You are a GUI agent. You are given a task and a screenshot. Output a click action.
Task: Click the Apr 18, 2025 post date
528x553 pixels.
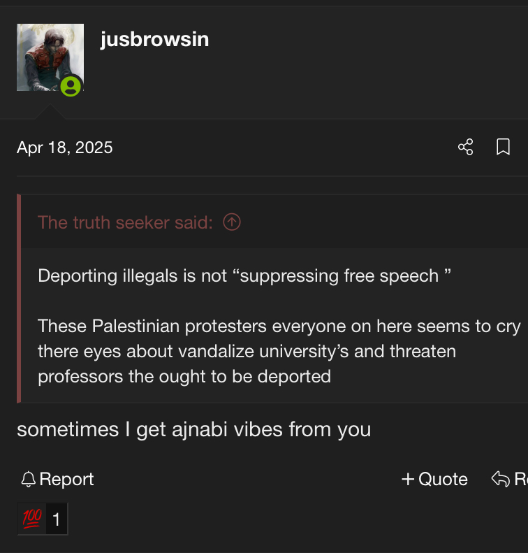click(64, 148)
